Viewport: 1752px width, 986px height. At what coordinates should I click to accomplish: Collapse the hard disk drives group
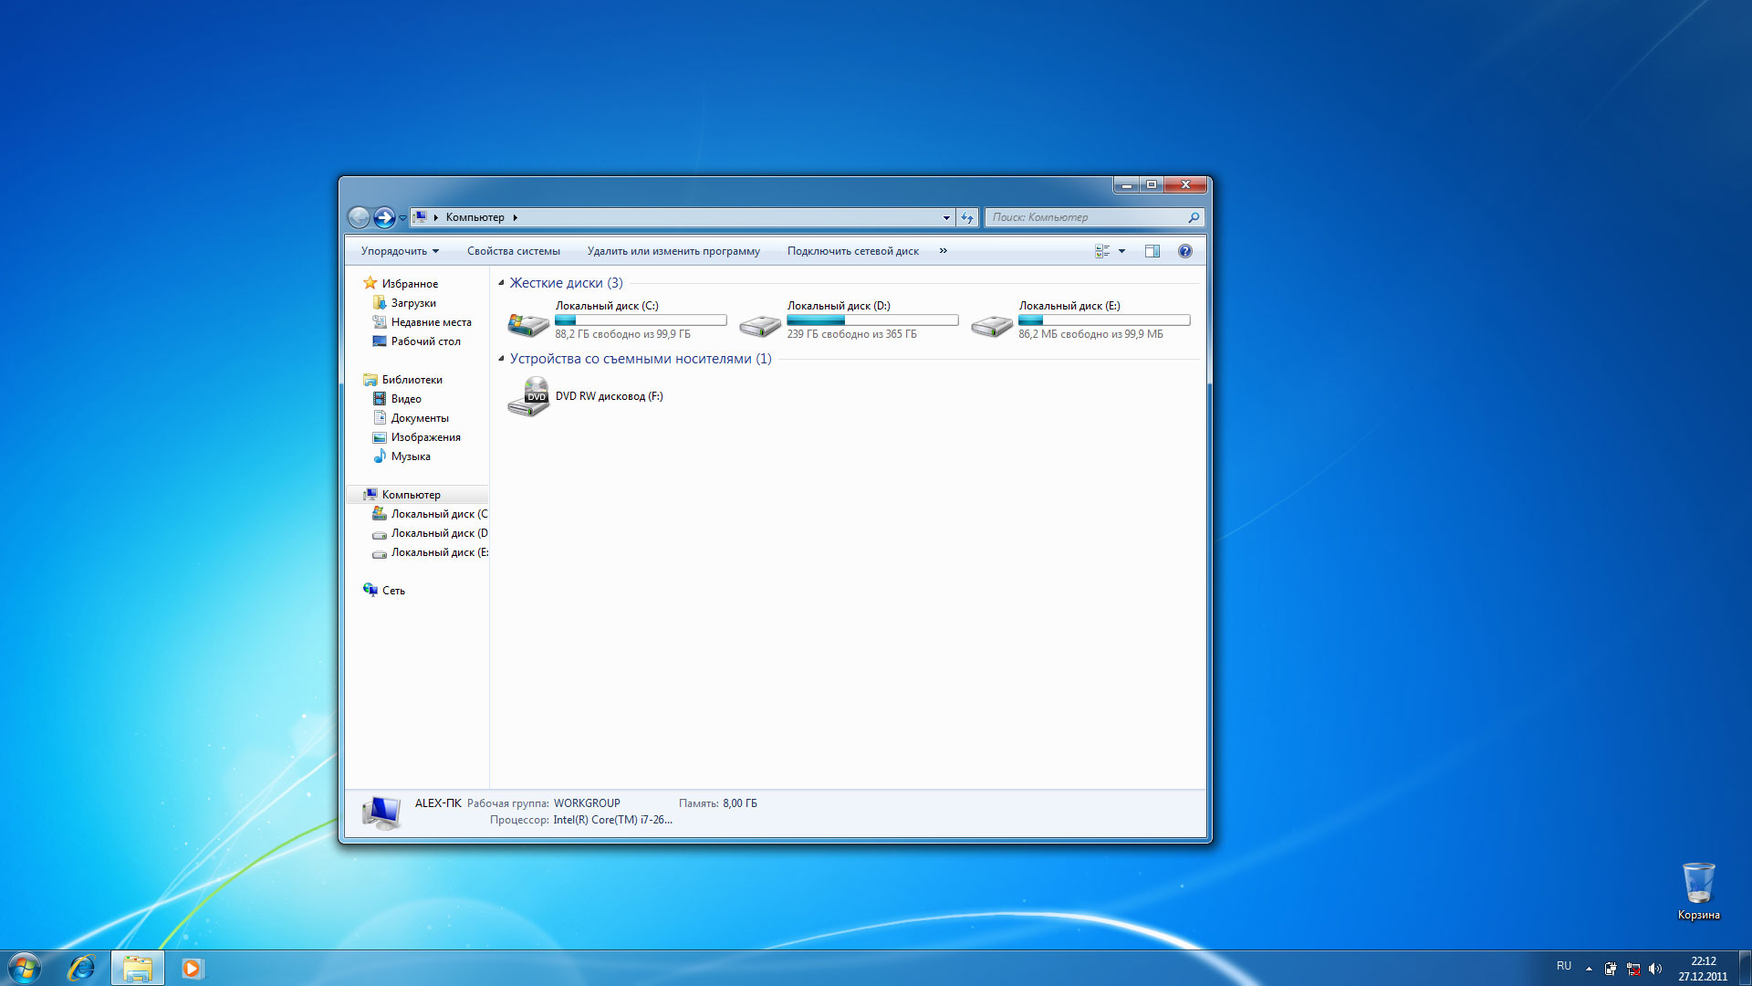click(x=501, y=283)
